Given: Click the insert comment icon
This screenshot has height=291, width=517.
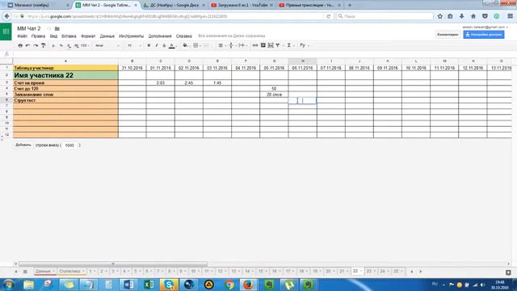Looking at the screenshot, I should click(x=263, y=45).
